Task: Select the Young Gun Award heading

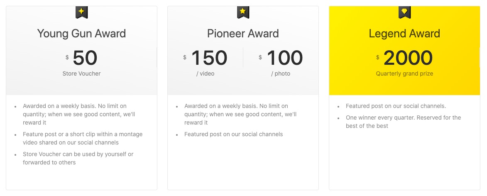Action: pyautogui.click(x=81, y=34)
